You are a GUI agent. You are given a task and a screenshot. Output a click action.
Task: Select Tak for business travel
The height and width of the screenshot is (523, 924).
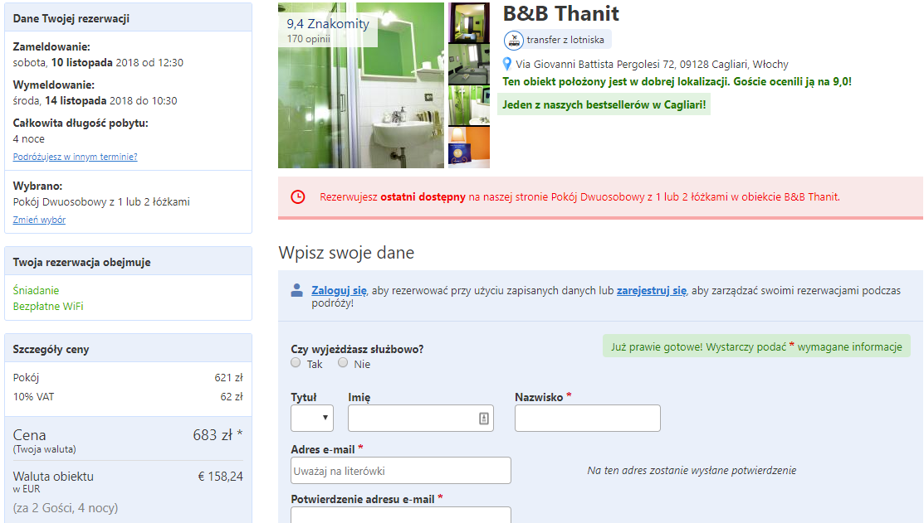296,363
